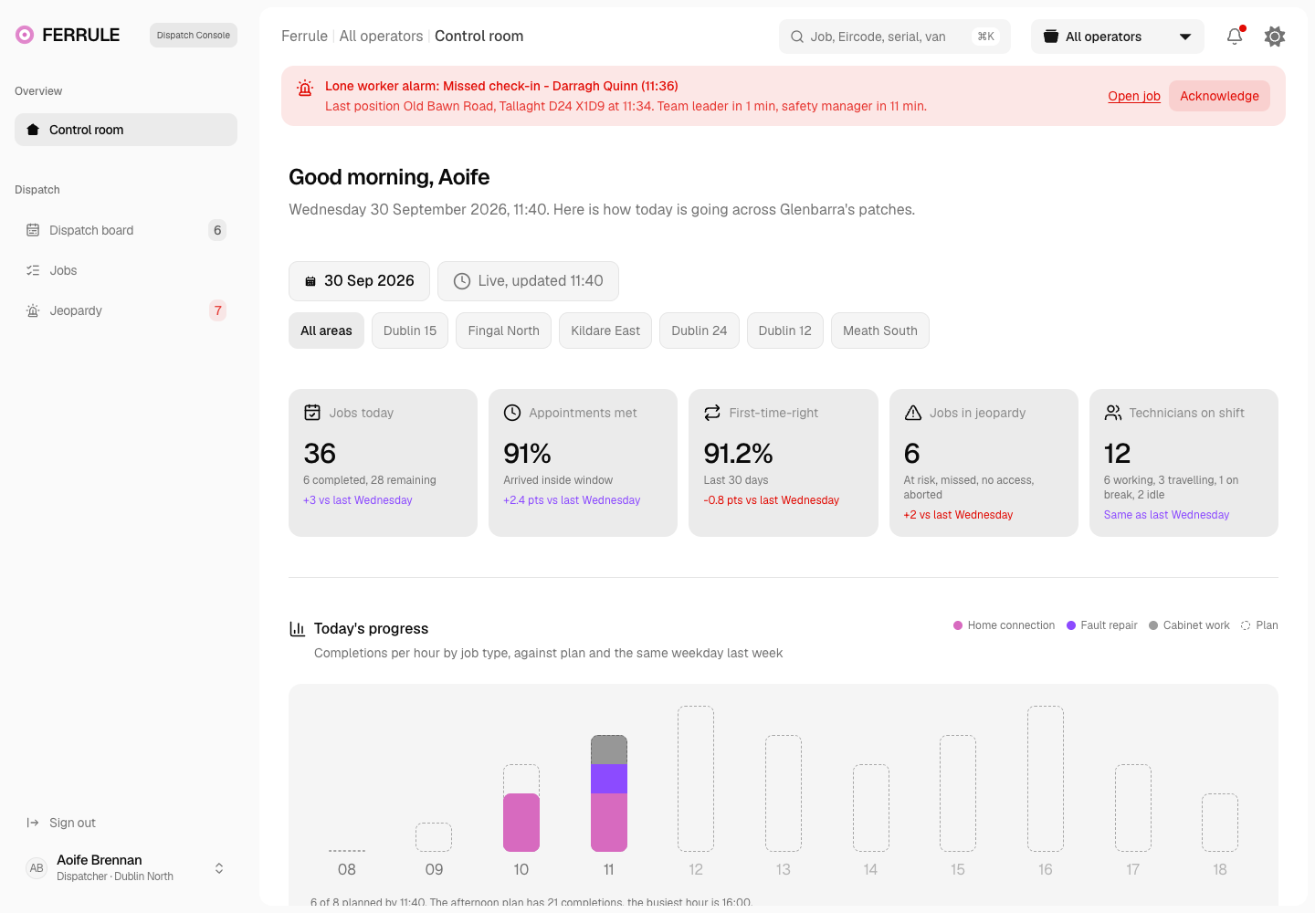Click the 10 o'clock pink bar
This screenshot has height=913, width=1315.
click(x=521, y=823)
